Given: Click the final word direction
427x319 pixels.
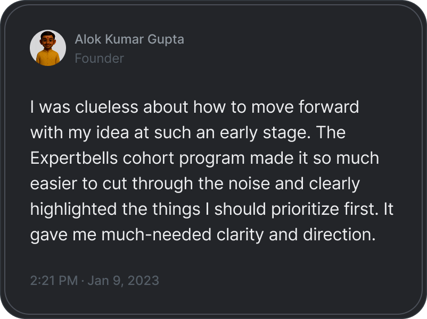Looking at the screenshot, I should (339, 234).
